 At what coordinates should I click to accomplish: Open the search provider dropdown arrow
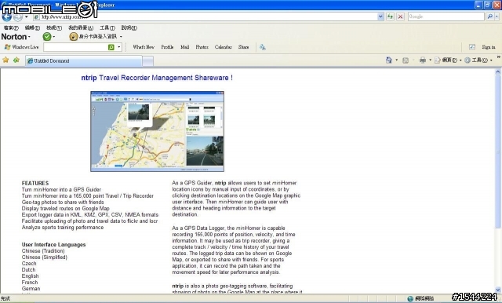(x=497, y=16)
